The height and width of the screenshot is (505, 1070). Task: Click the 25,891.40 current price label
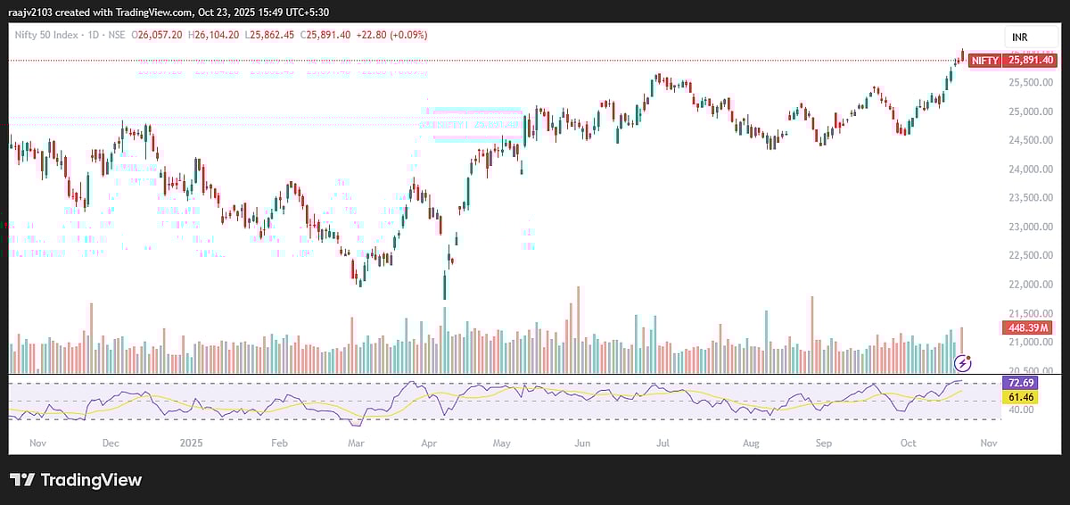pyautogui.click(x=1030, y=61)
